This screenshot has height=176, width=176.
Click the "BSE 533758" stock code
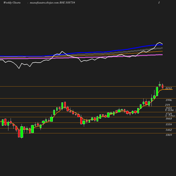click(x=67, y=3)
